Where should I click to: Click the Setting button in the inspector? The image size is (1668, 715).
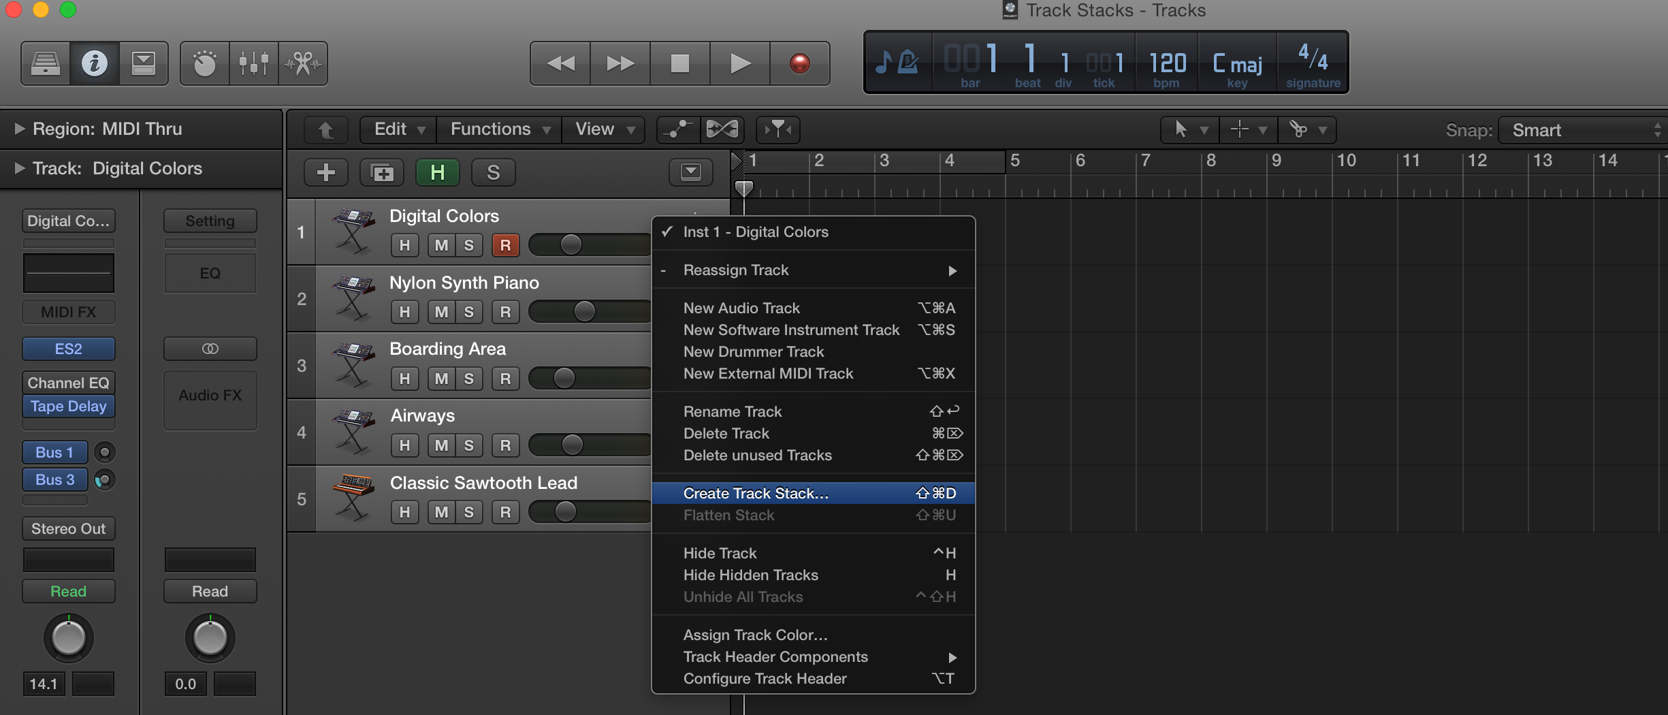[210, 221]
